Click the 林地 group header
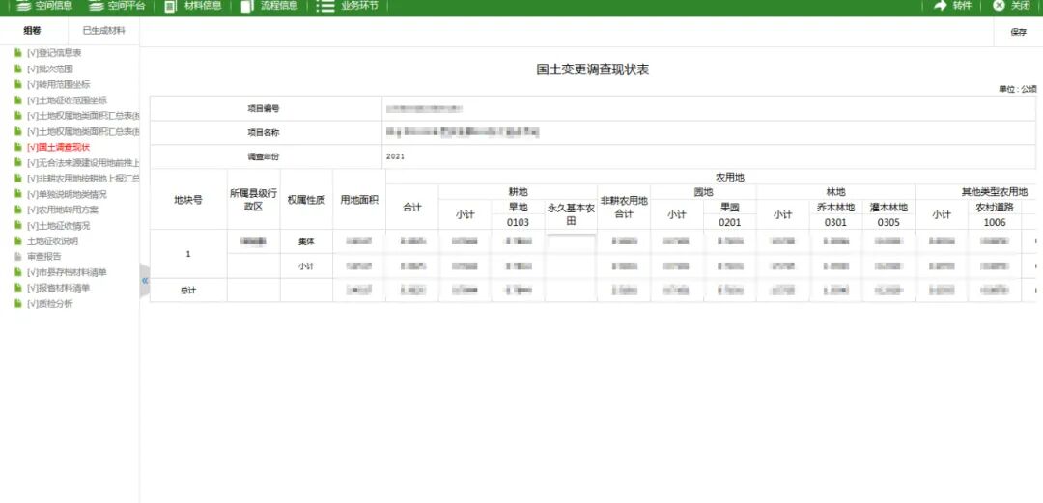Viewport: 1043px width, 503px height. tap(836, 192)
